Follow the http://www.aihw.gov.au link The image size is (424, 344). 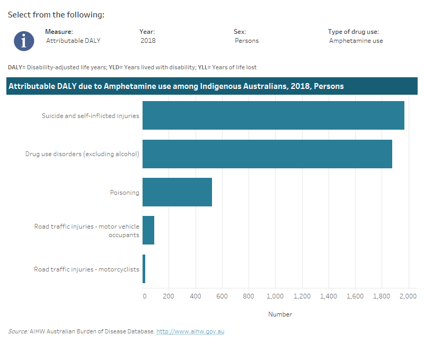coord(190,331)
